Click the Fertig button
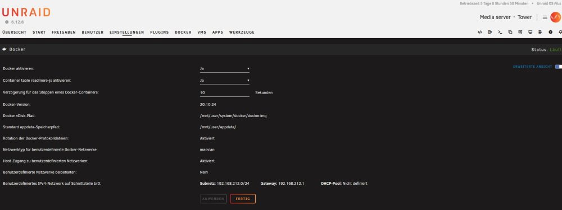The width and height of the screenshot is (562, 210). click(243, 199)
